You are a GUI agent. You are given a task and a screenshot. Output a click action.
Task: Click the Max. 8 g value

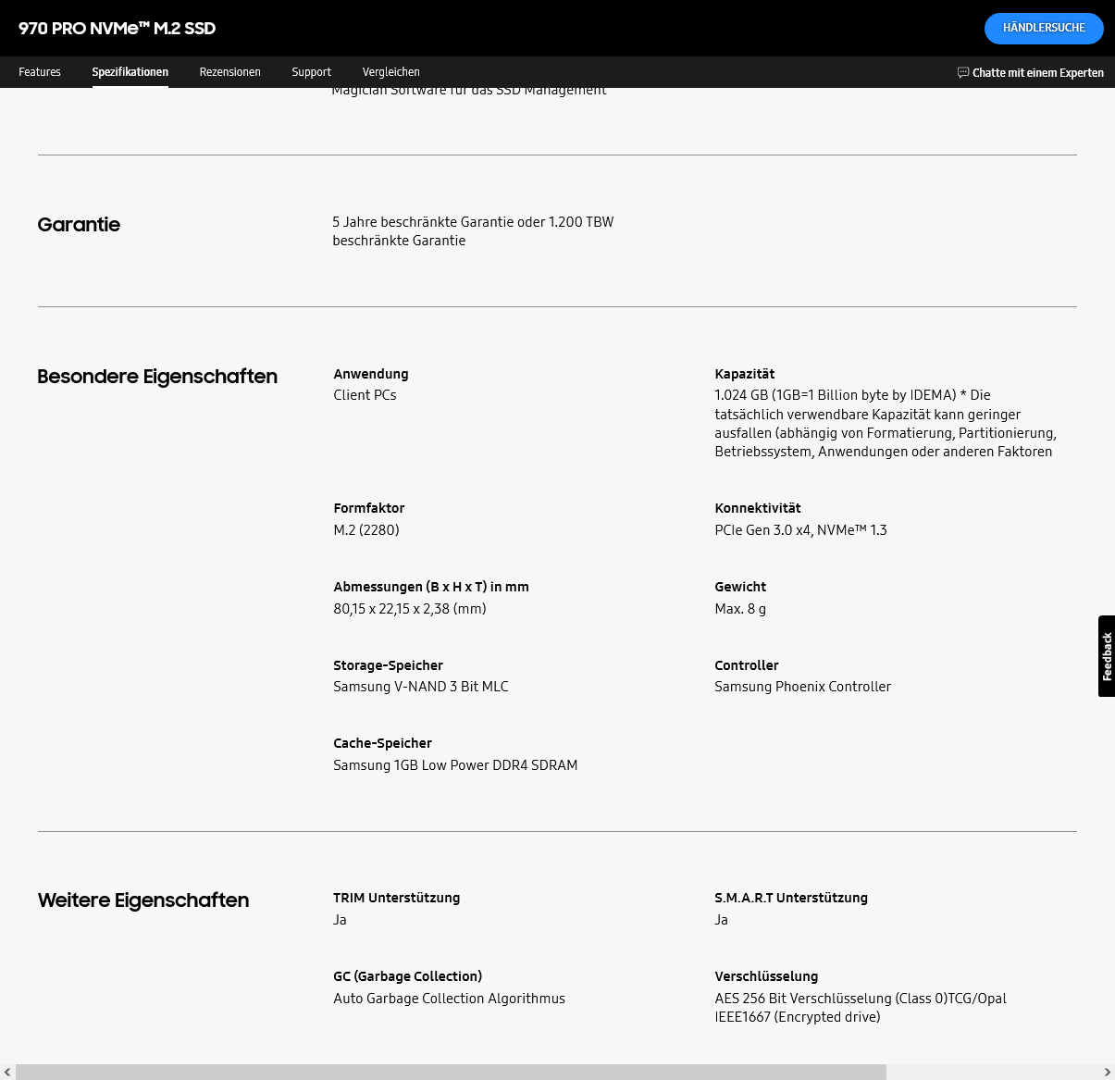[740, 609]
